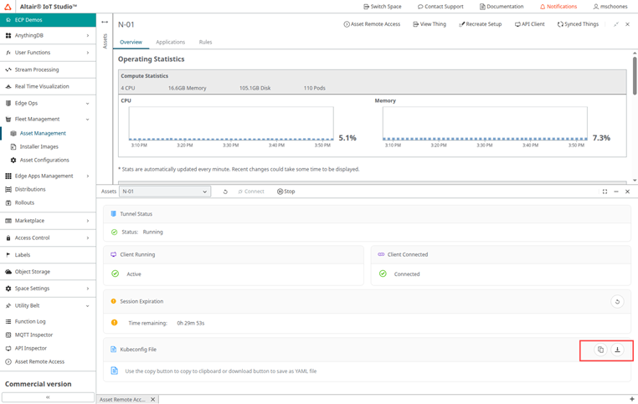Click Recreate Setup in the toolbar
The image size is (638, 404).
tap(481, 24)
